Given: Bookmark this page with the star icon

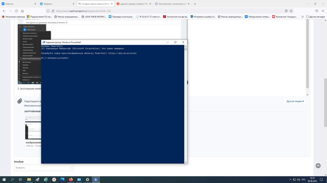Looking at the screenshot, I should coord(291,11).
